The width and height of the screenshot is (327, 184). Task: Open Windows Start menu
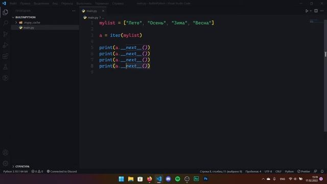coord(121,179)
